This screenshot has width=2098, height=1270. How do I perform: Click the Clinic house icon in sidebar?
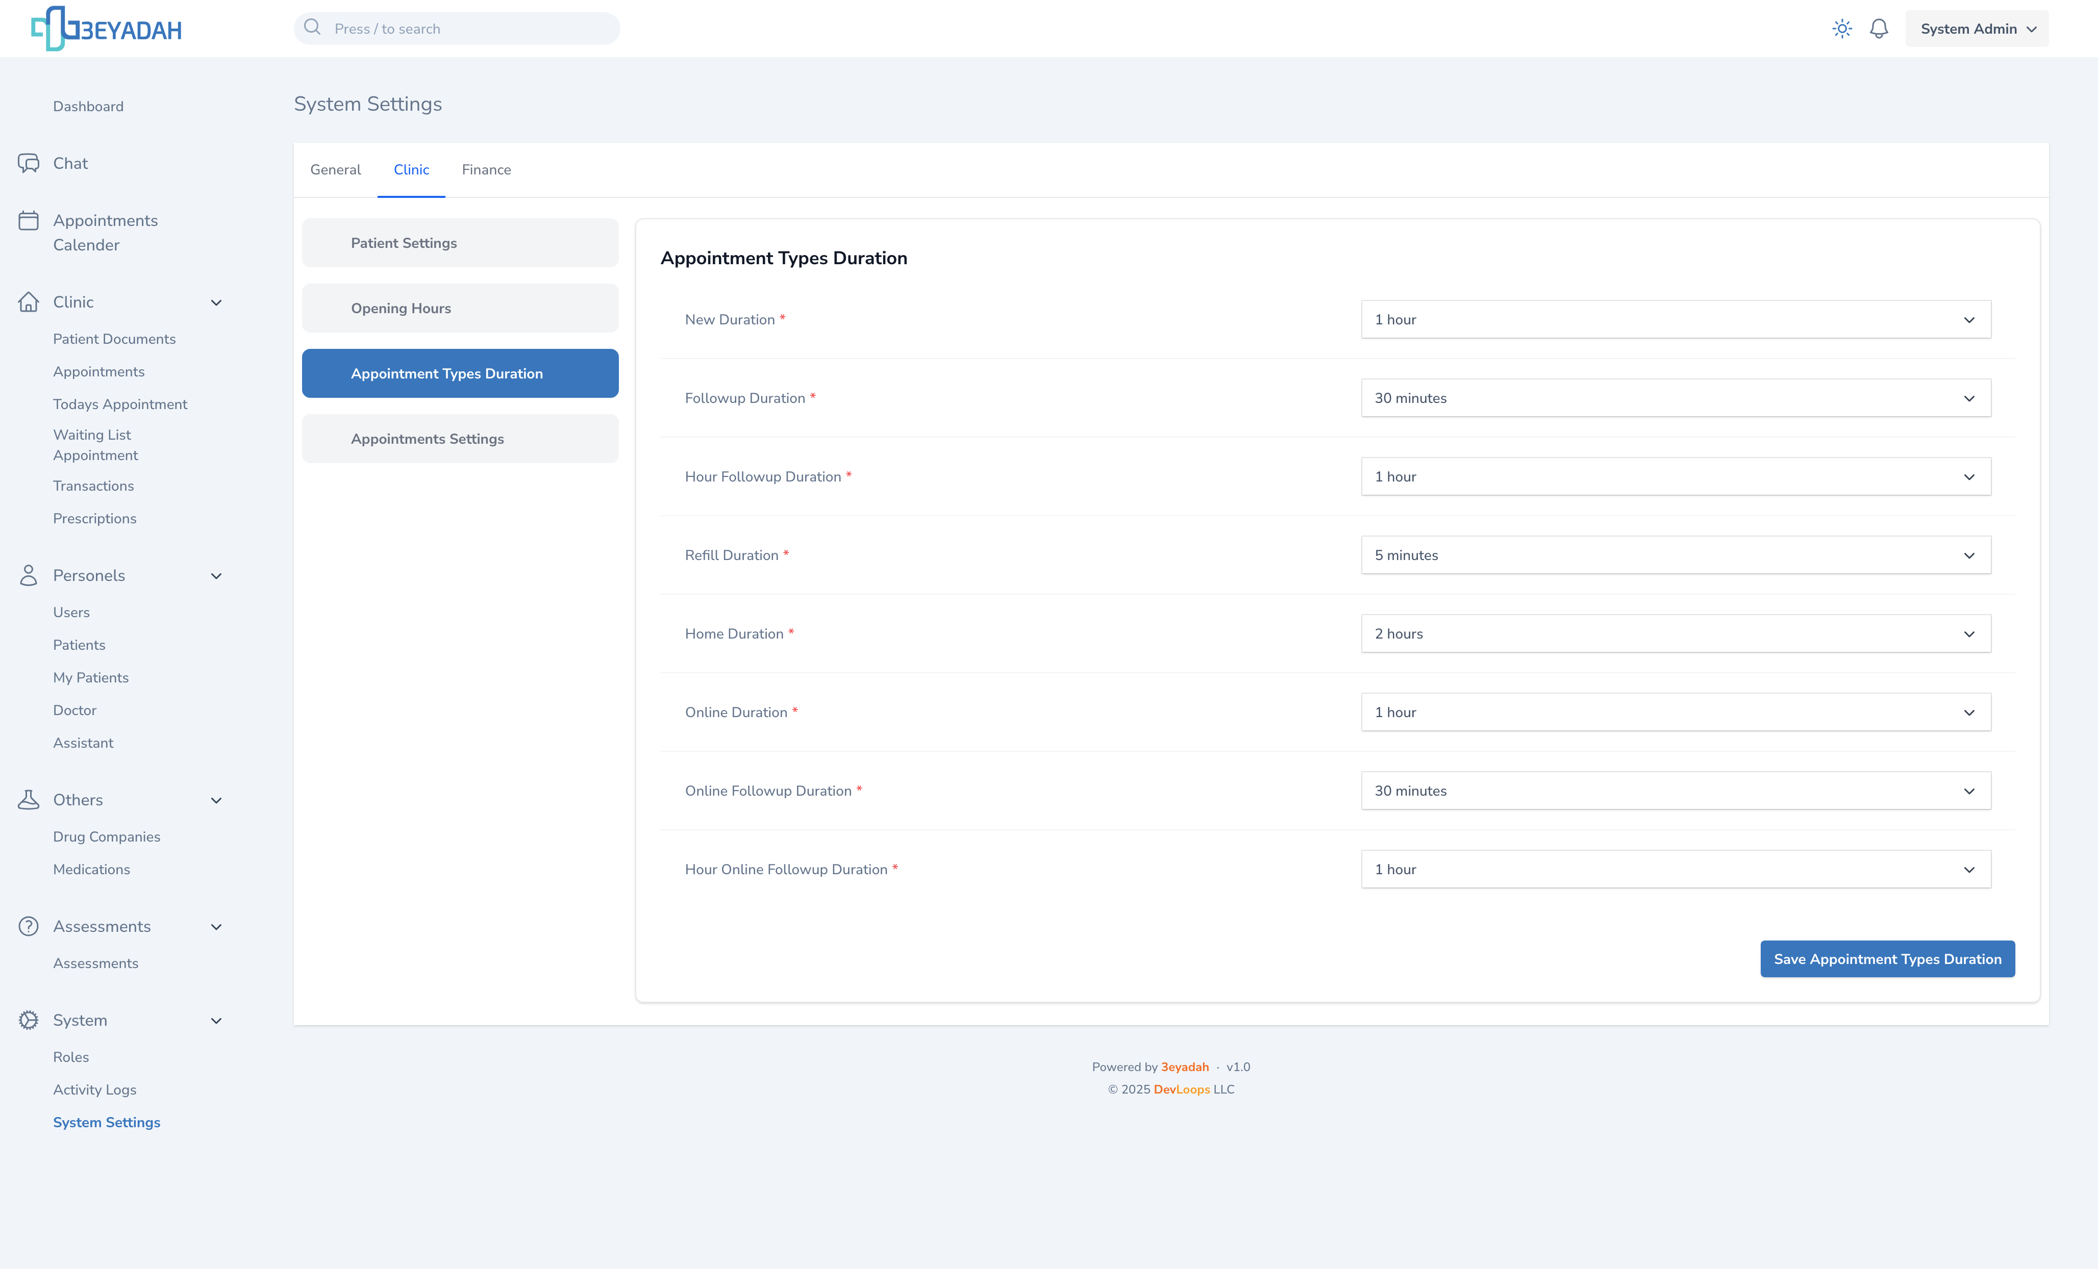pos(28,302)
